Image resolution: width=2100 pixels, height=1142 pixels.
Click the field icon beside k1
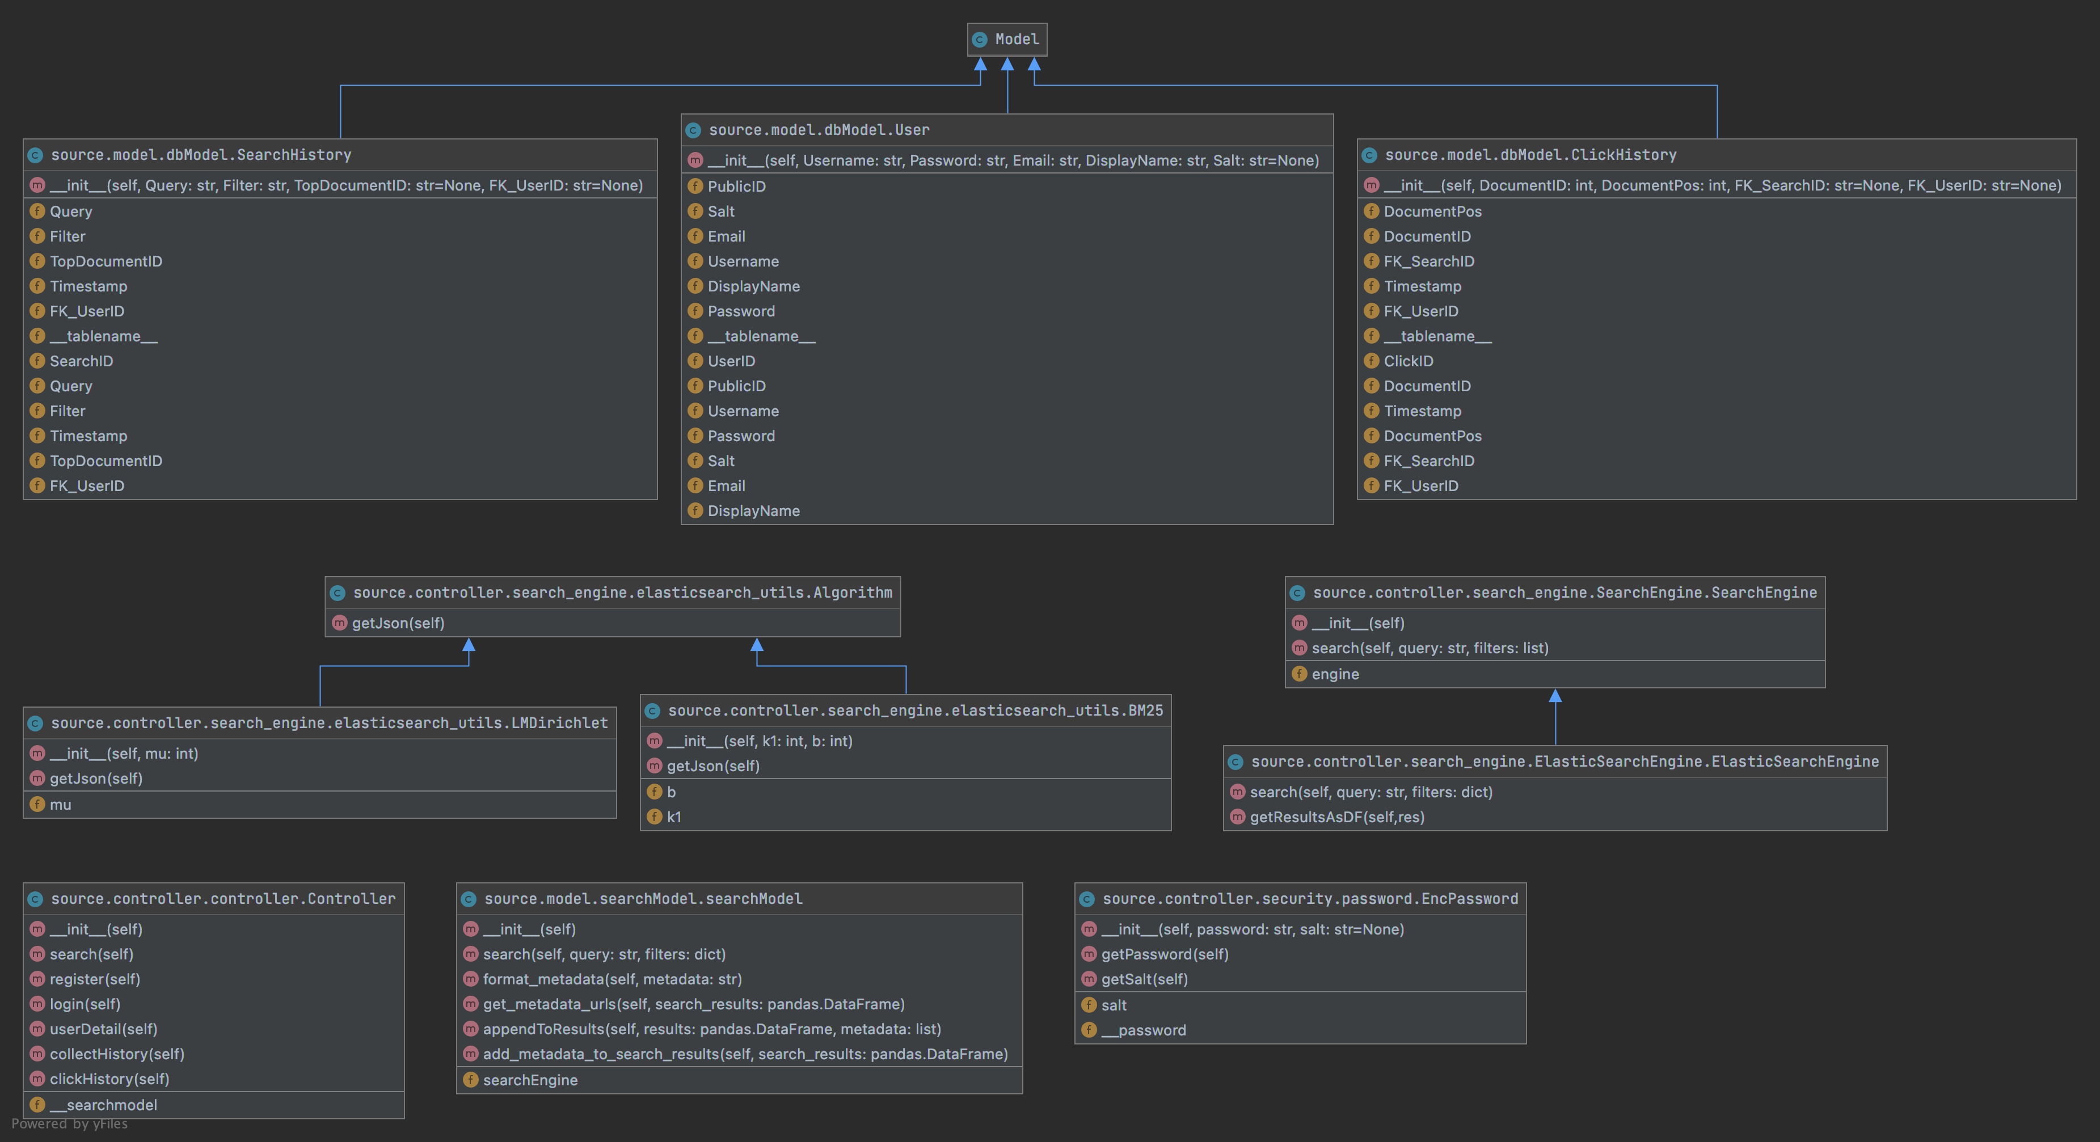pyautogui.click(x=654, y=816)
